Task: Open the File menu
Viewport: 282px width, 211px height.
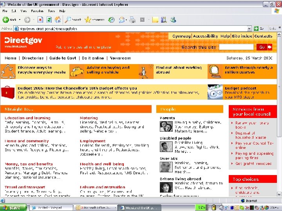Action: (x=5, y=11)
